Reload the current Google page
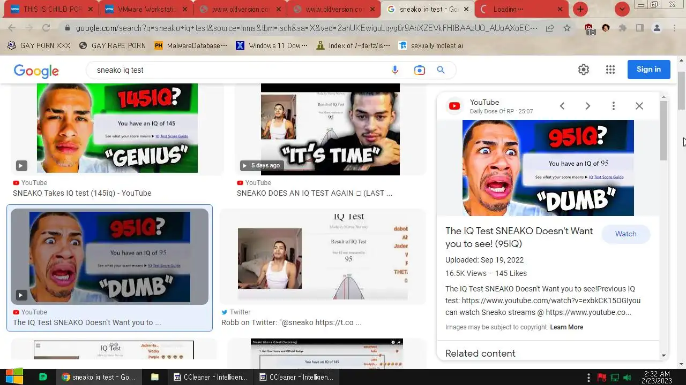This screenshot has height=385, width=686. [46, 28]
